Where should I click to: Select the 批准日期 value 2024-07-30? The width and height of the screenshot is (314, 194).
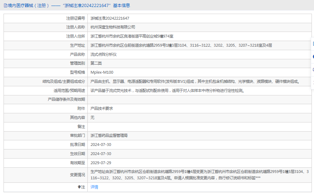[101, 145]
